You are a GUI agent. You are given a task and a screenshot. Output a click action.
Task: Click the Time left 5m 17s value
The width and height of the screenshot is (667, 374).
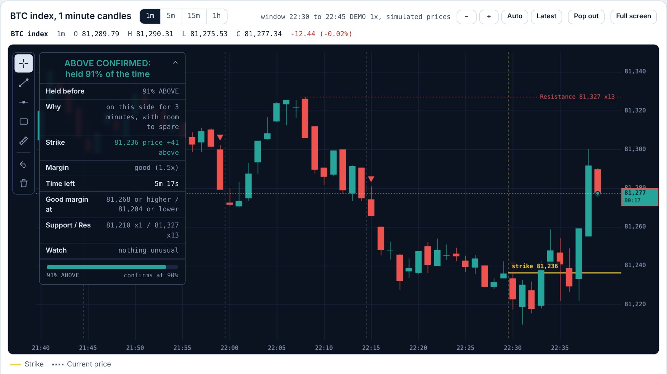tap(167, 184)
